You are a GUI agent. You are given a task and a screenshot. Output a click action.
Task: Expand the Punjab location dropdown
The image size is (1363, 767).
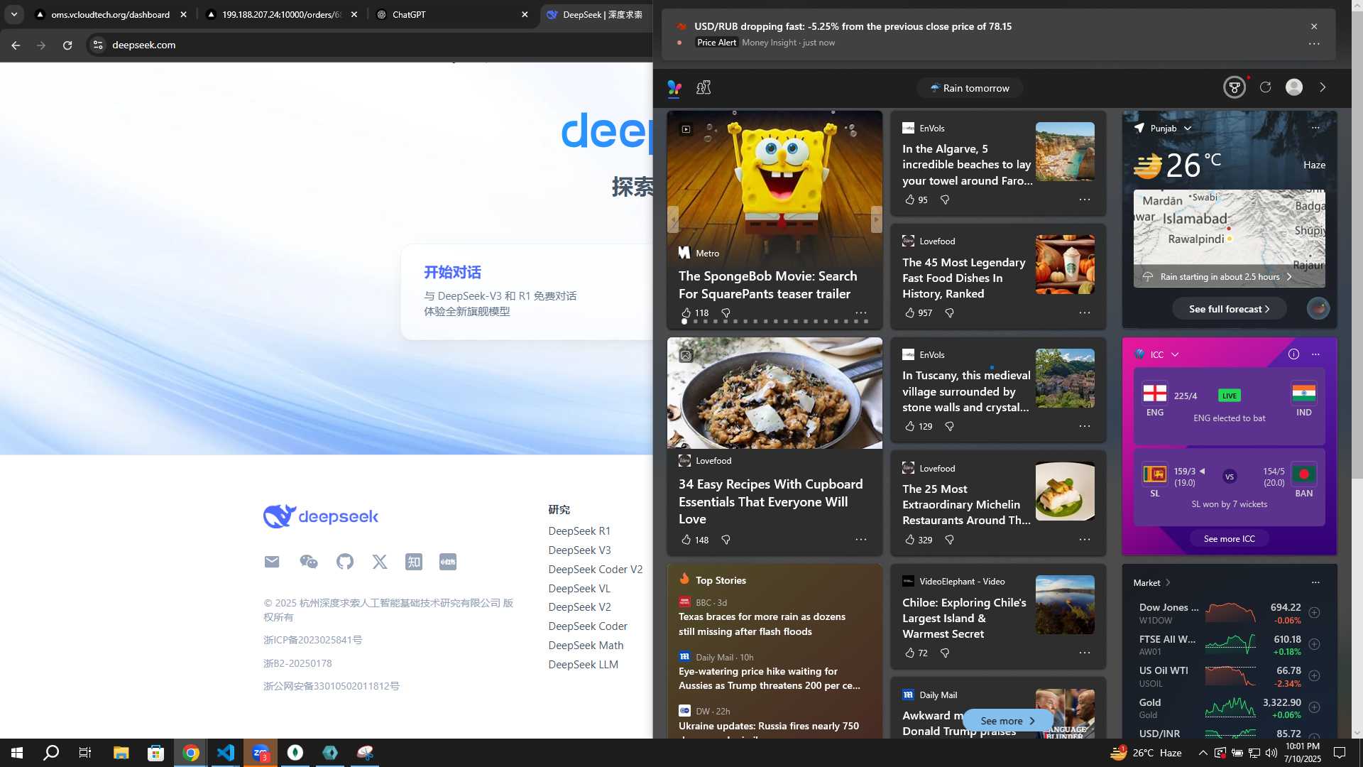pos(1188,129)
